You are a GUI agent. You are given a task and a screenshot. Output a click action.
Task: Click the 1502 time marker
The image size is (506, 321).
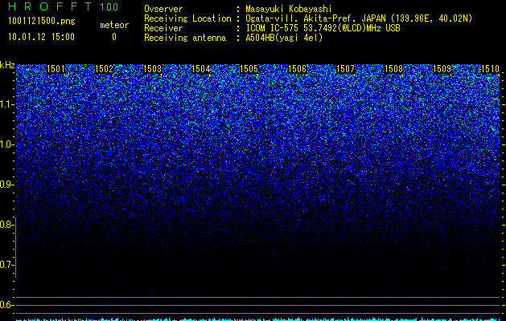pos(104,69)
